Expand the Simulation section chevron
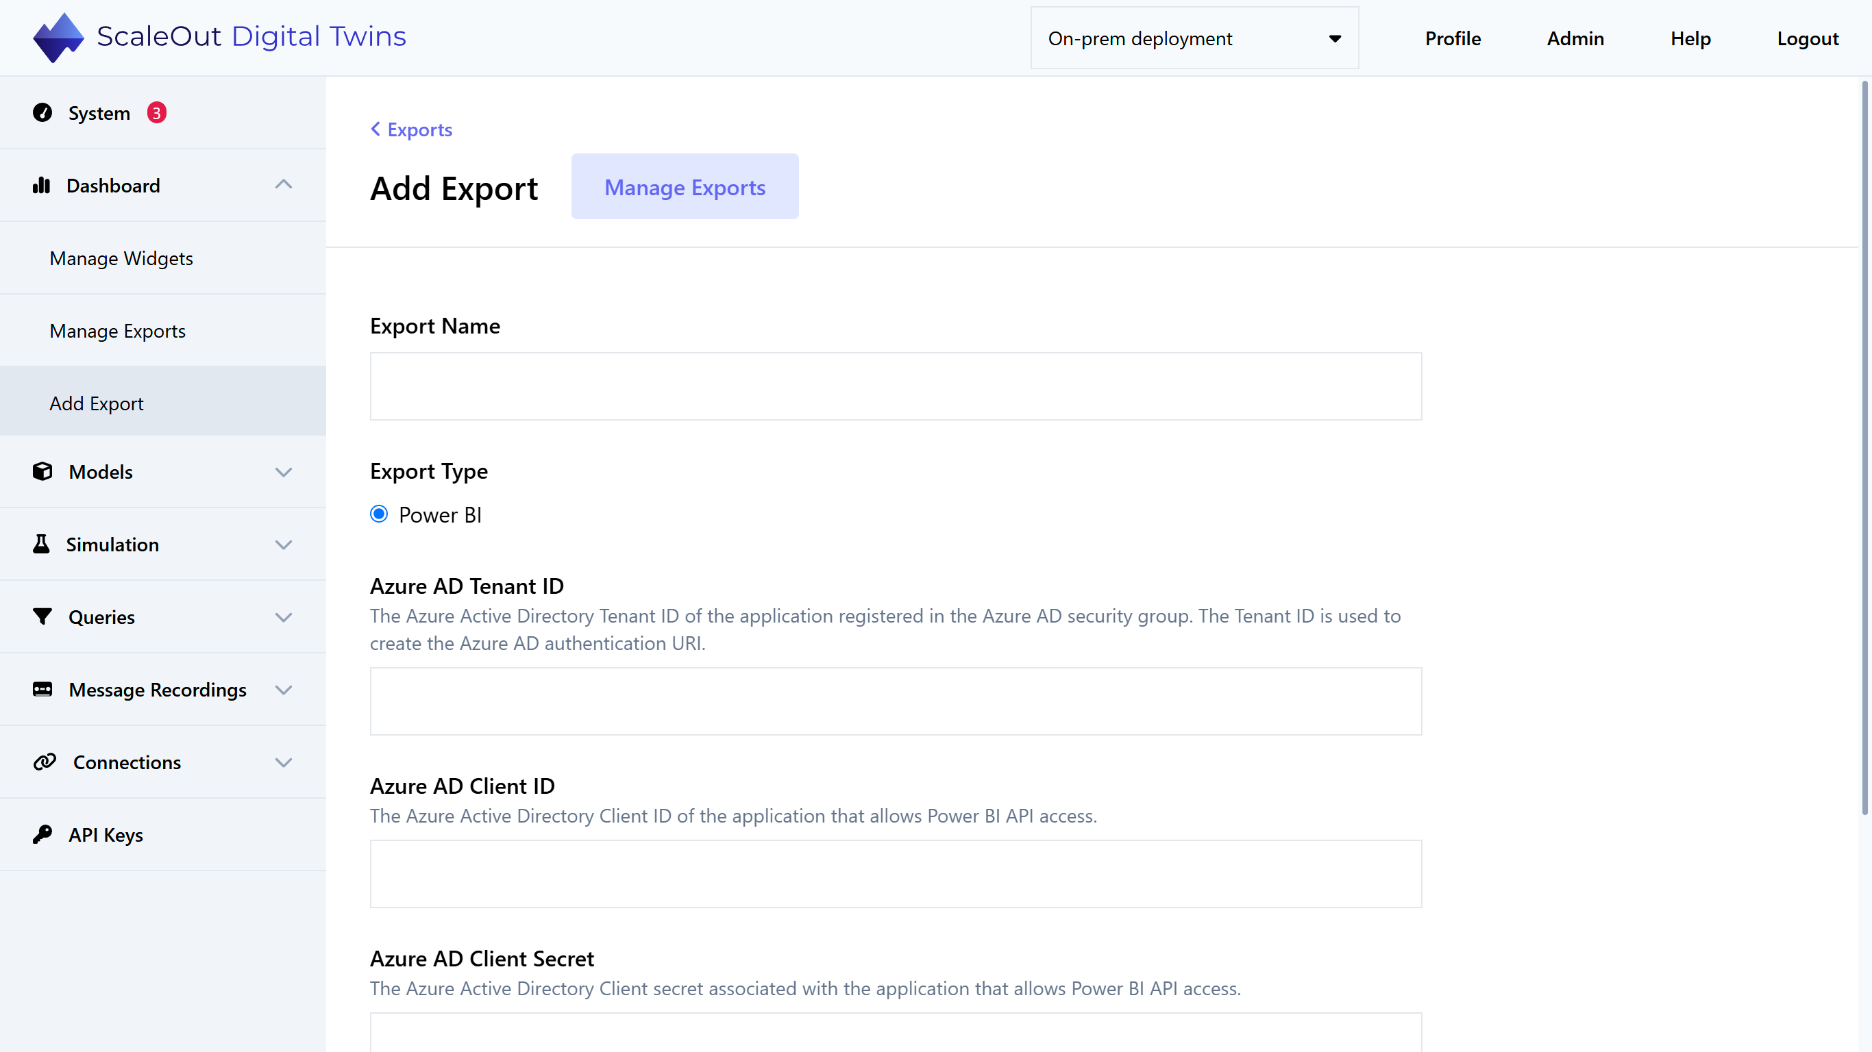The image size is (1872, 1052). pyautogui.click(x=284, y=545)
